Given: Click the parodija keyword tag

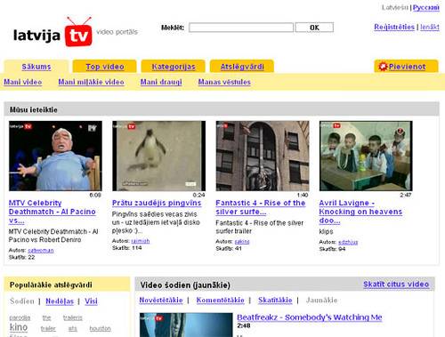Looking at the screenshot, I should (x=20, y=317).
